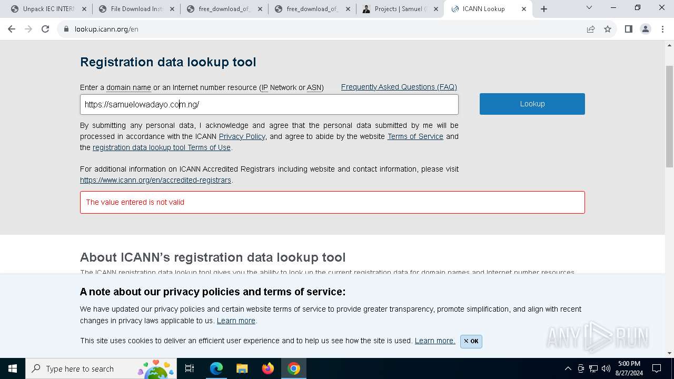This screenshot has width=674, height=379.
Task: Open the notification center icon
Action: pos(657,368)
